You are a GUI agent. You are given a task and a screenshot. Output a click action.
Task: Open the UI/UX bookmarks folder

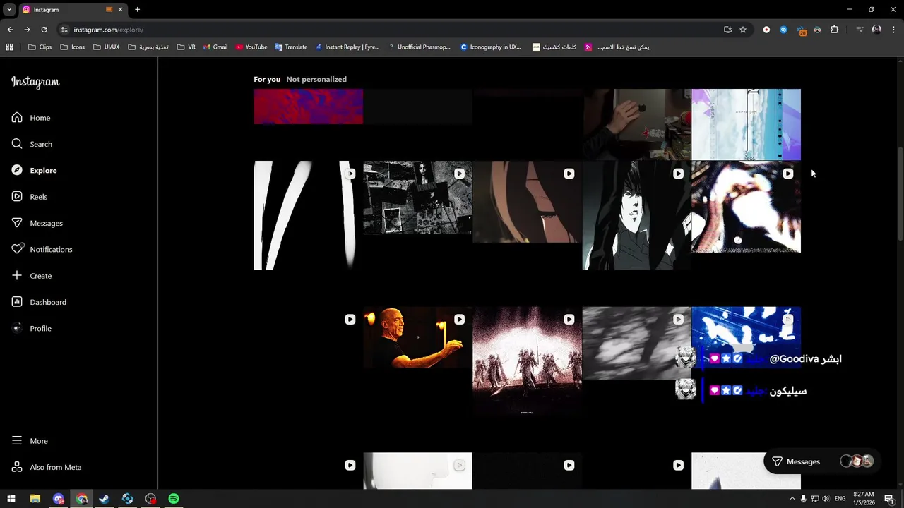point(107,47)
